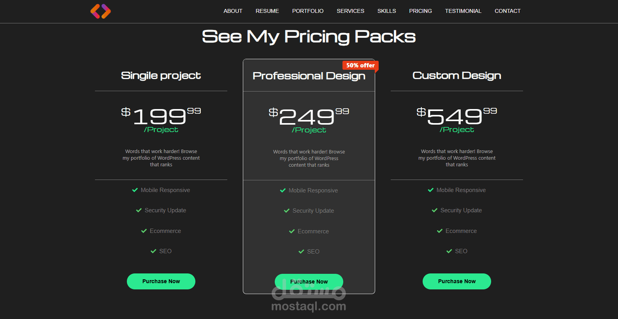This screenshot has width=618, height=319.
Task: Select SKILLS in the top navigation
Action: click(386, 11)
